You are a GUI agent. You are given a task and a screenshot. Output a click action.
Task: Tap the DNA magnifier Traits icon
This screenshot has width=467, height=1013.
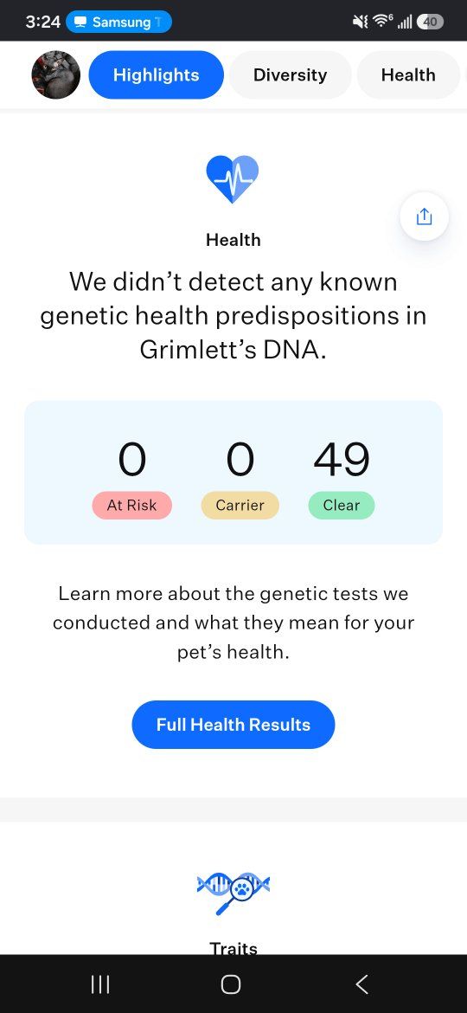233,892
